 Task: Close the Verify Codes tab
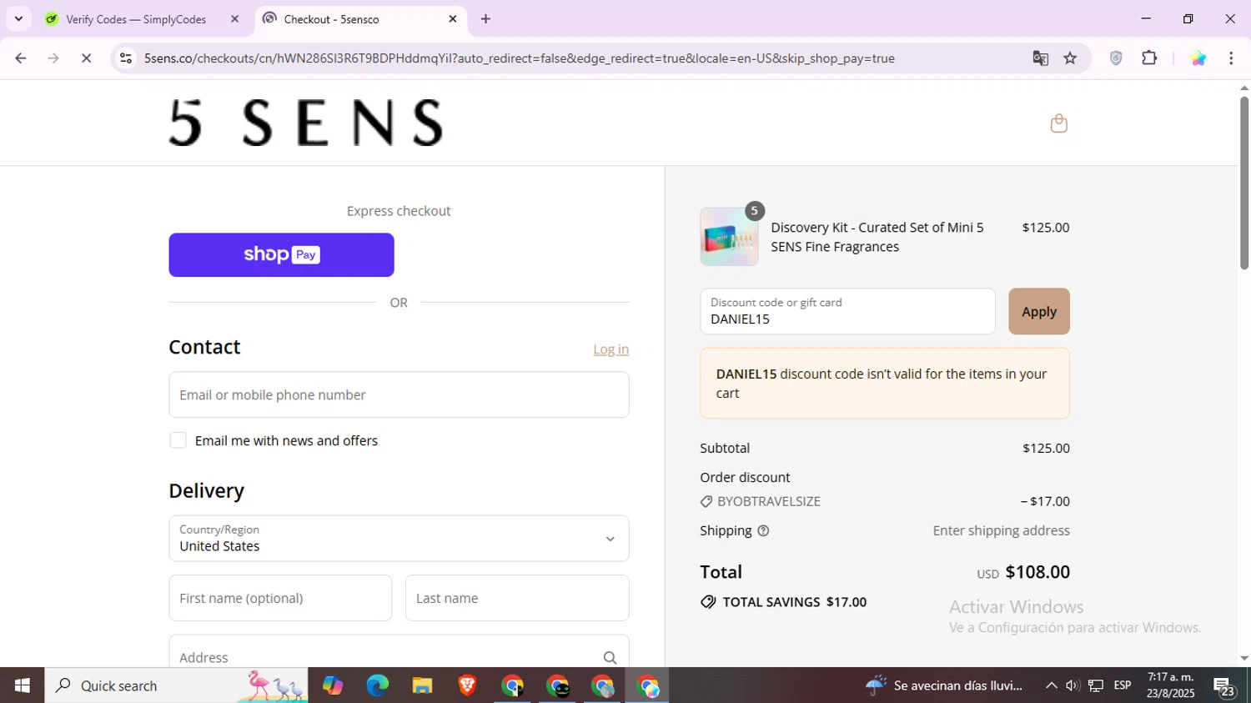coord(234,18)
